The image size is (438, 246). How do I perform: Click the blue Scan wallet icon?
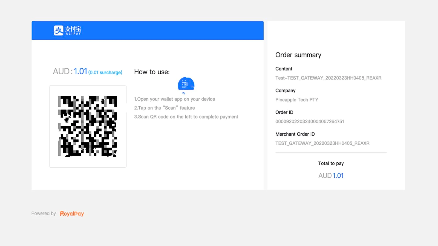coord(186,84)
